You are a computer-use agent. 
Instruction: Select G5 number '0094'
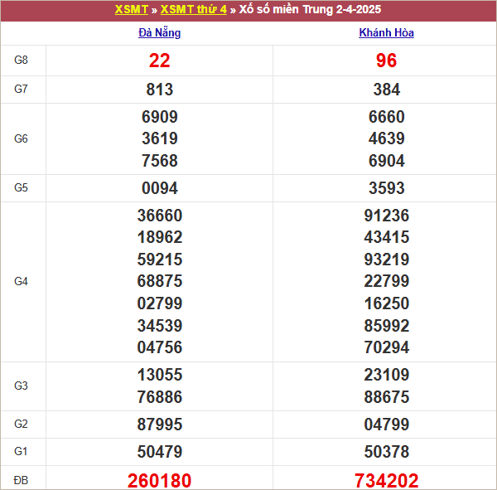click(x=159, y=188)
